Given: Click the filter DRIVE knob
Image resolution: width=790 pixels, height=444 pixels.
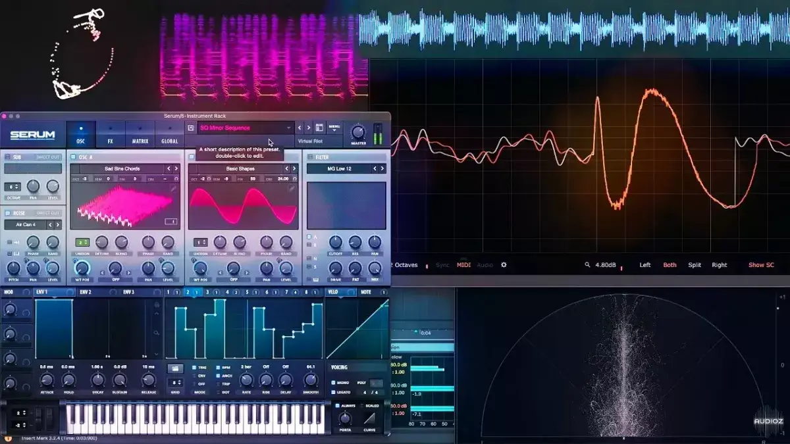Looking at the screenshot, I should pos(336,268).
